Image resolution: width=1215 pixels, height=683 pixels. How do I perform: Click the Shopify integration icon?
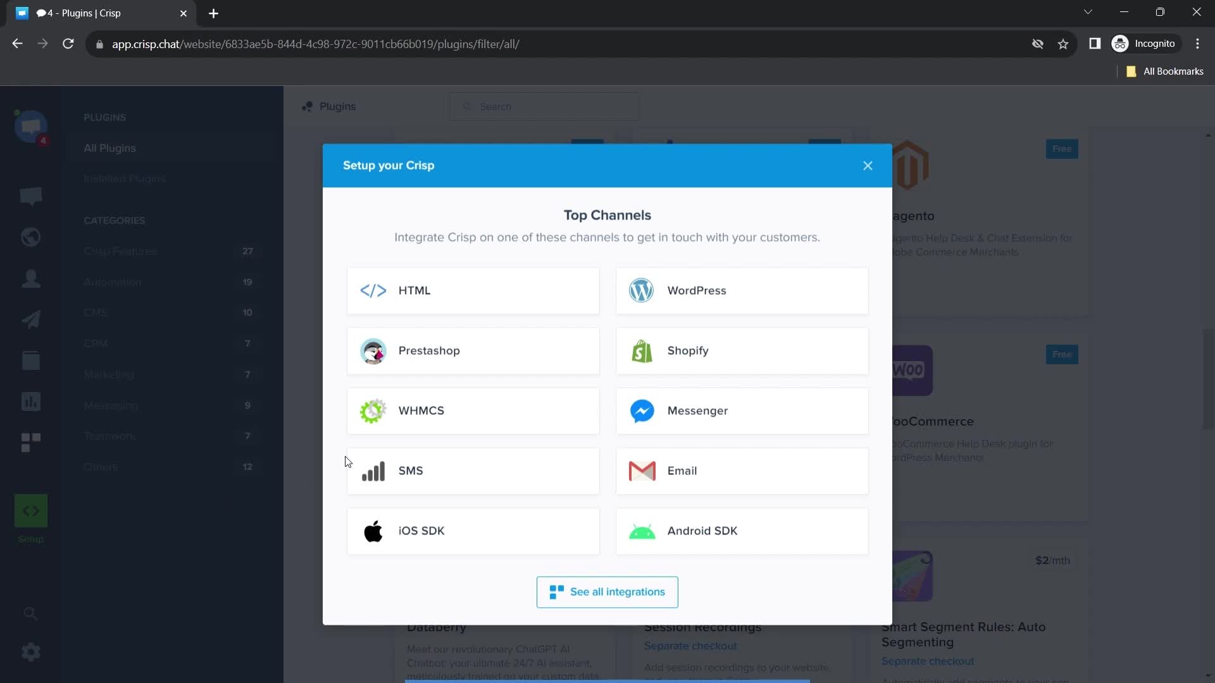coord(642,350)
